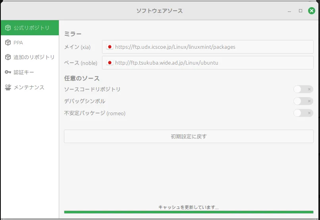Click the green cache update progress bar

pyautogui.click(x=189, y=212)
